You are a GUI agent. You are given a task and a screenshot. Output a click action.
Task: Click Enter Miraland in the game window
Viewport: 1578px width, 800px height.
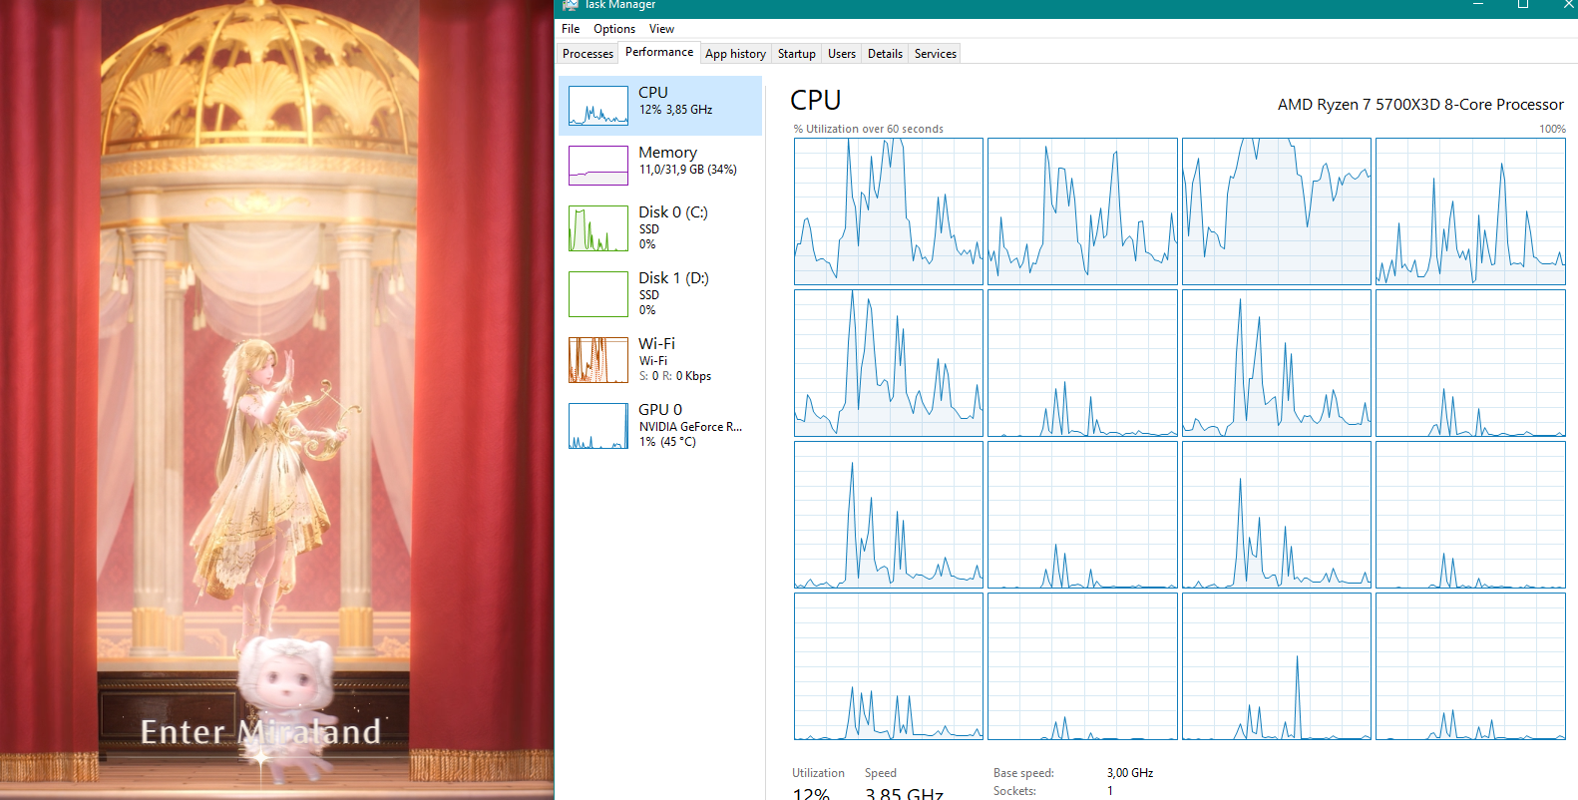coord(260,732)
